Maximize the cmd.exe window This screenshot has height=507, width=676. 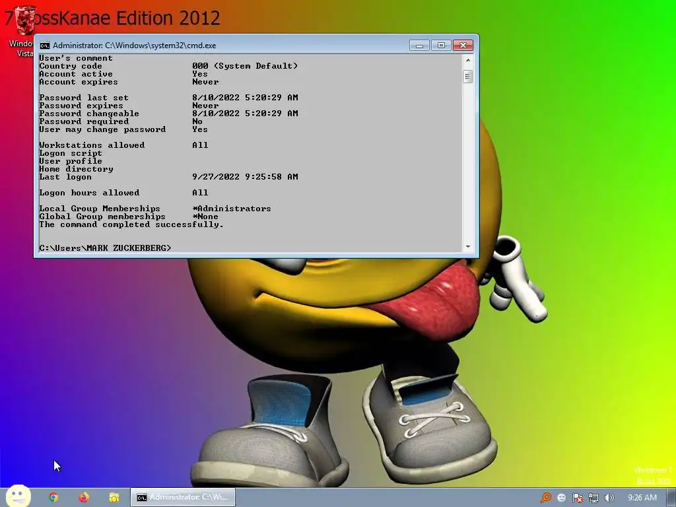440,46
